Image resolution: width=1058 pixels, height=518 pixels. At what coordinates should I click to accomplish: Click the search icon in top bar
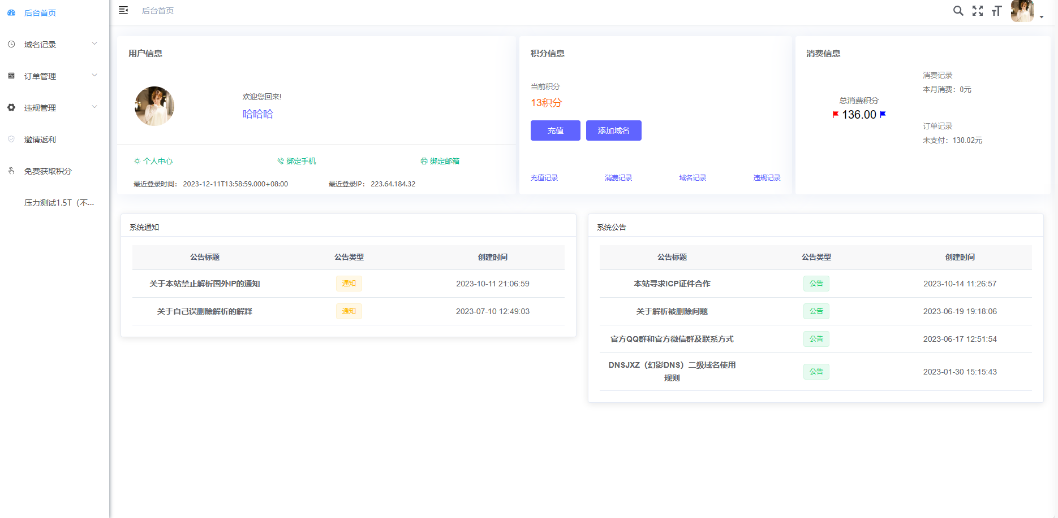click(x=958, y=11)
